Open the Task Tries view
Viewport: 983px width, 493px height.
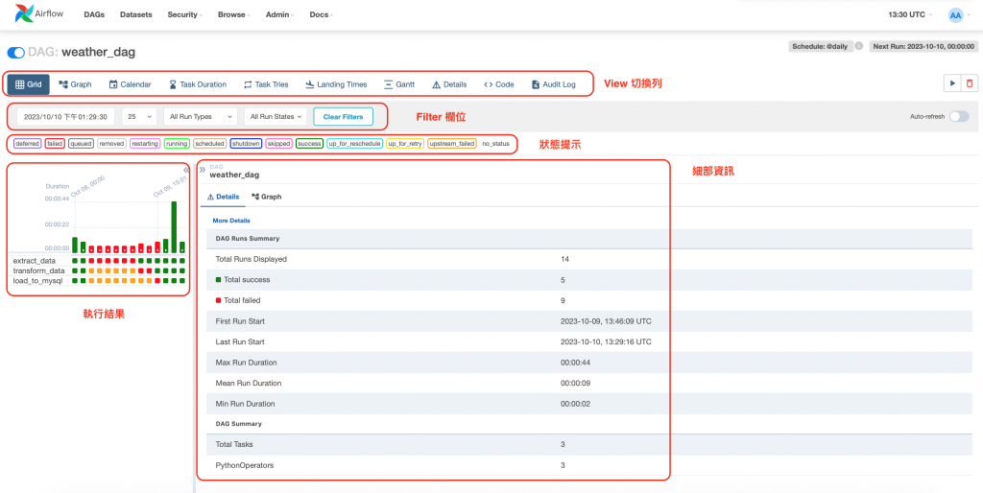[266, 84]
